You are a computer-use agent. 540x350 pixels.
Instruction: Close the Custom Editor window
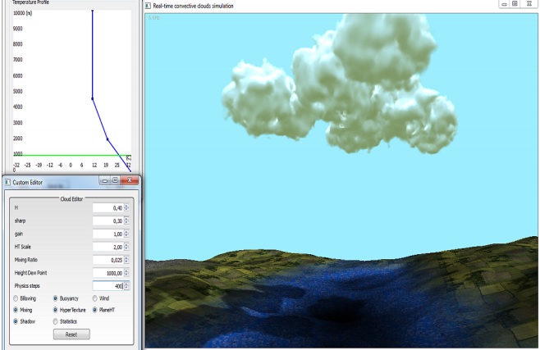coord(130,180)
